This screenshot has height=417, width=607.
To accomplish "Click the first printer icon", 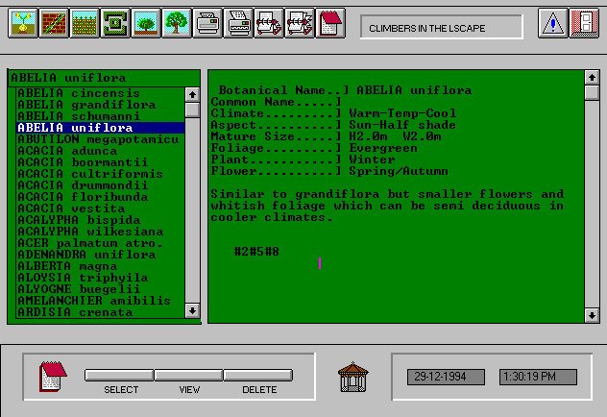I will (x=207, y=23).
